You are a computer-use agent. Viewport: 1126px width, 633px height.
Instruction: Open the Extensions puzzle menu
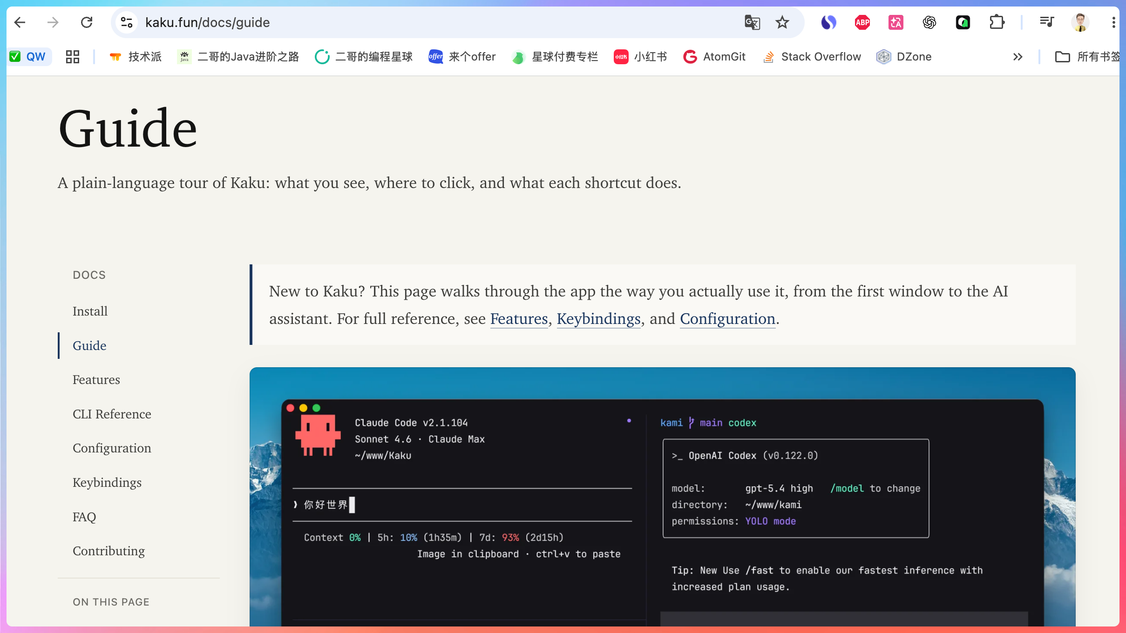click(997, 22)
